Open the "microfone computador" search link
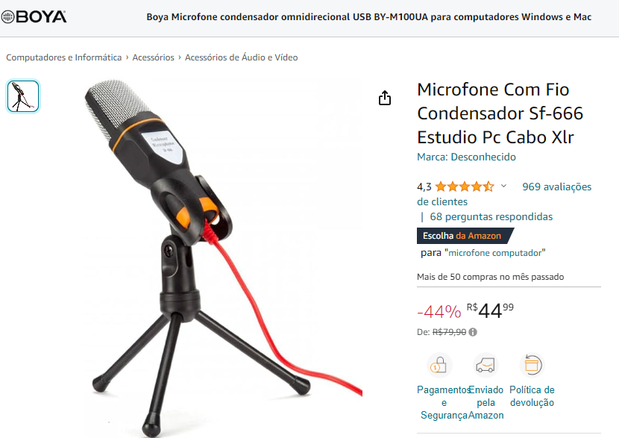This screenshot has width=619, height=438. [x=494, y=253]
